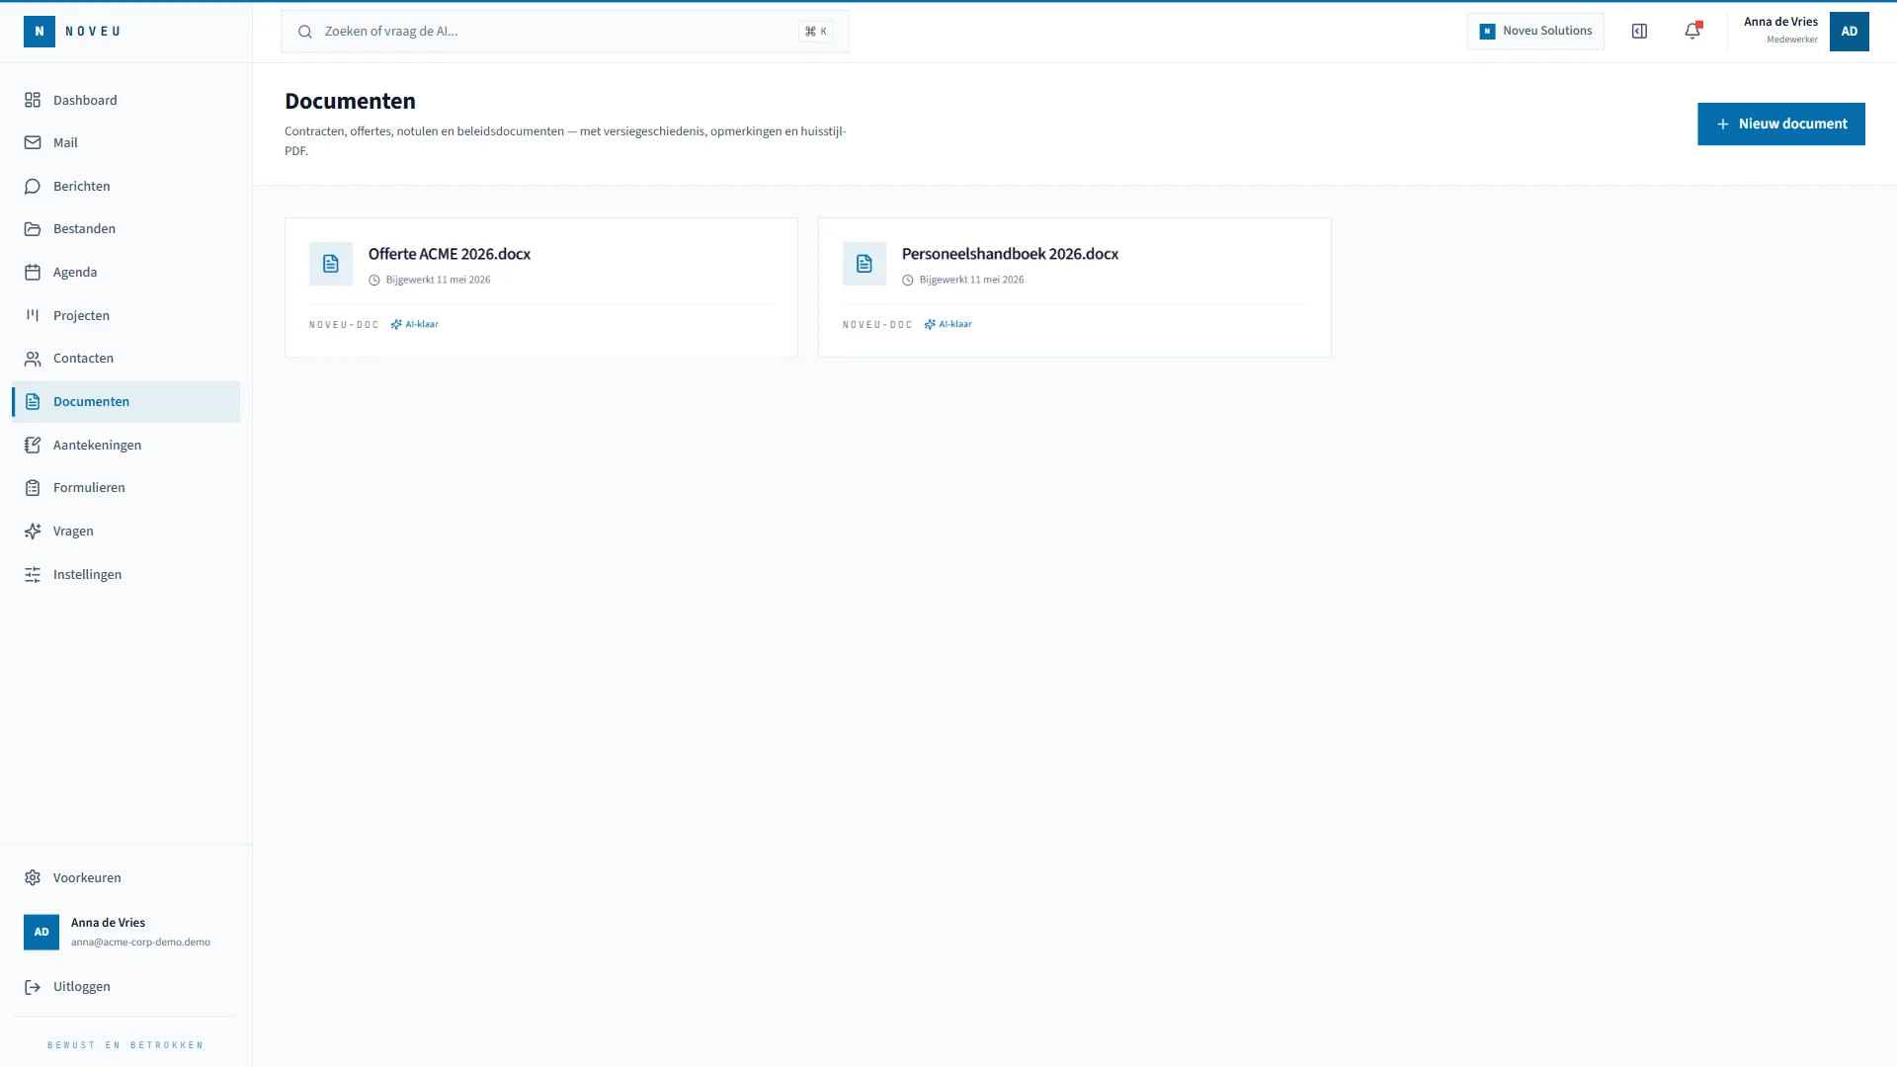Go to Dashboard menu item
Image resolution: width=1897 pixels, height=1067 pixels.
(x=125, y=100)
